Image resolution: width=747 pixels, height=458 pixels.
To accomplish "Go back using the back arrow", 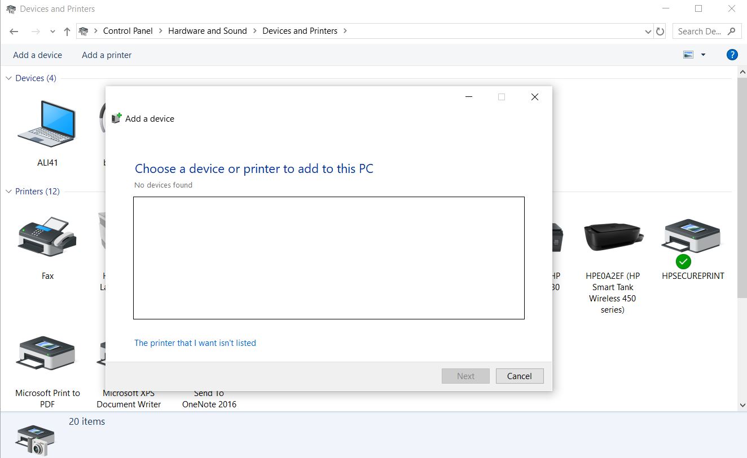I will tap(14, 32).
